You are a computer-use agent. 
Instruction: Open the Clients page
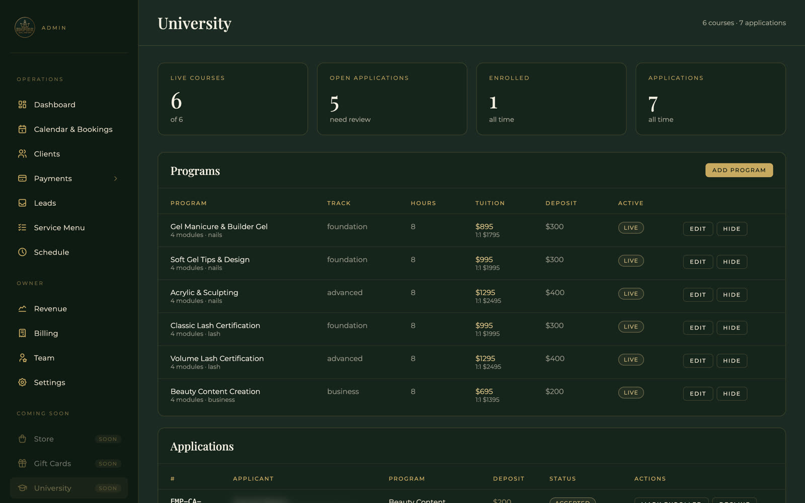(69, 154)
